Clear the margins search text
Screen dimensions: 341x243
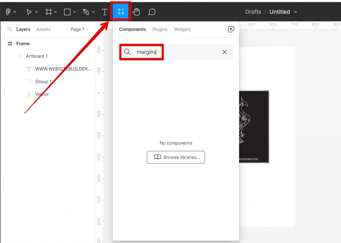pos(224,52)
